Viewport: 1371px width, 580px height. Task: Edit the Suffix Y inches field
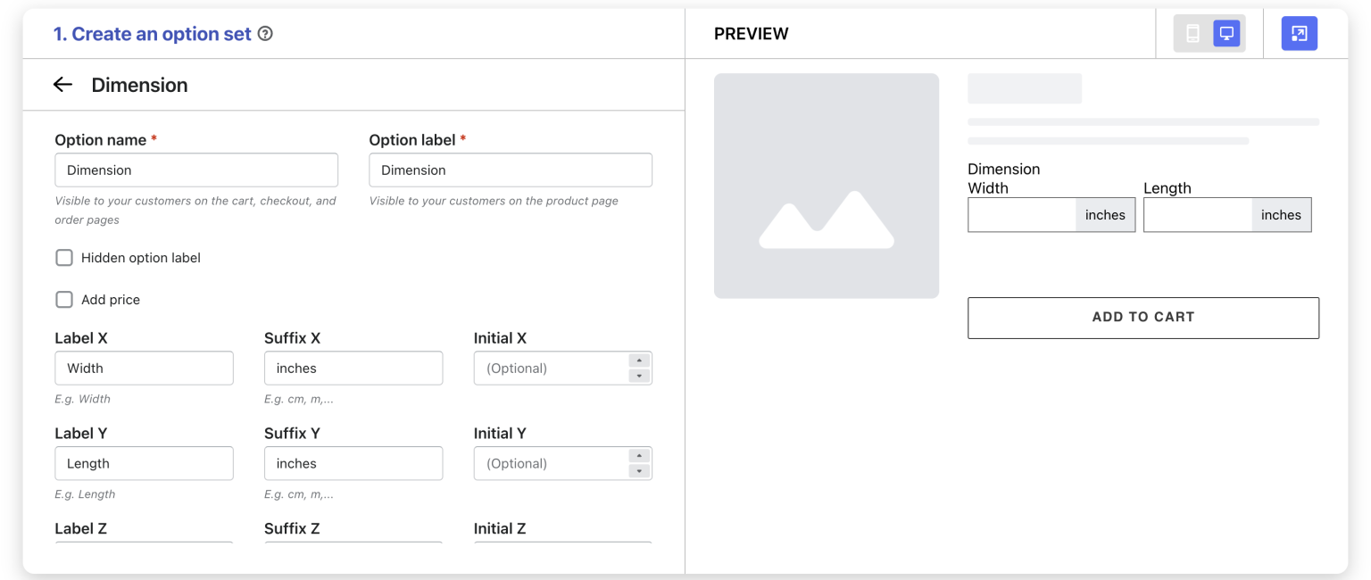(x=353, y=464)
